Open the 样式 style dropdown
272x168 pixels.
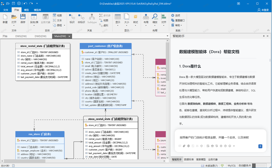pyautogui.click(x=136, y=26)
